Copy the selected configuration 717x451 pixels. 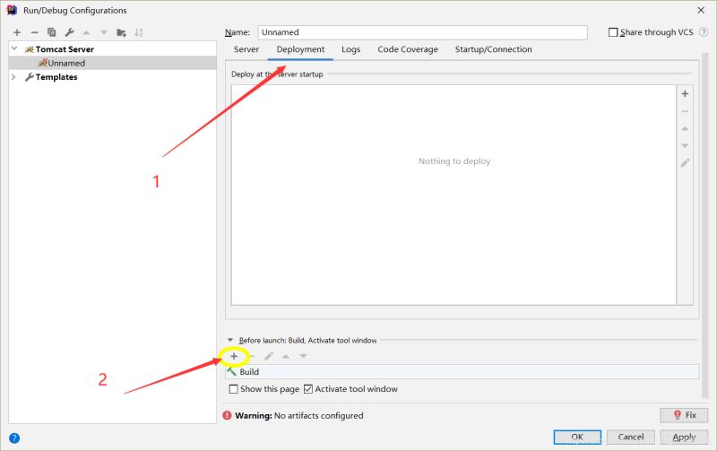[x=51, y=32]
